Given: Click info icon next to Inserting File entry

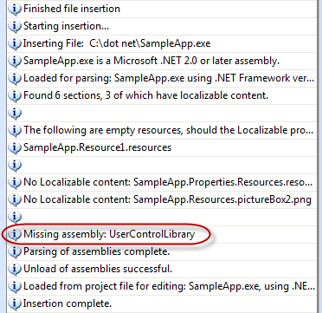Looking at the screenshot, I should pos(15,44).
